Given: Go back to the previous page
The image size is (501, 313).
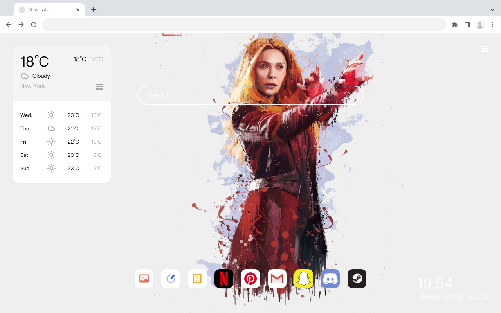Looking at the screenshot, I should [9, 25].
